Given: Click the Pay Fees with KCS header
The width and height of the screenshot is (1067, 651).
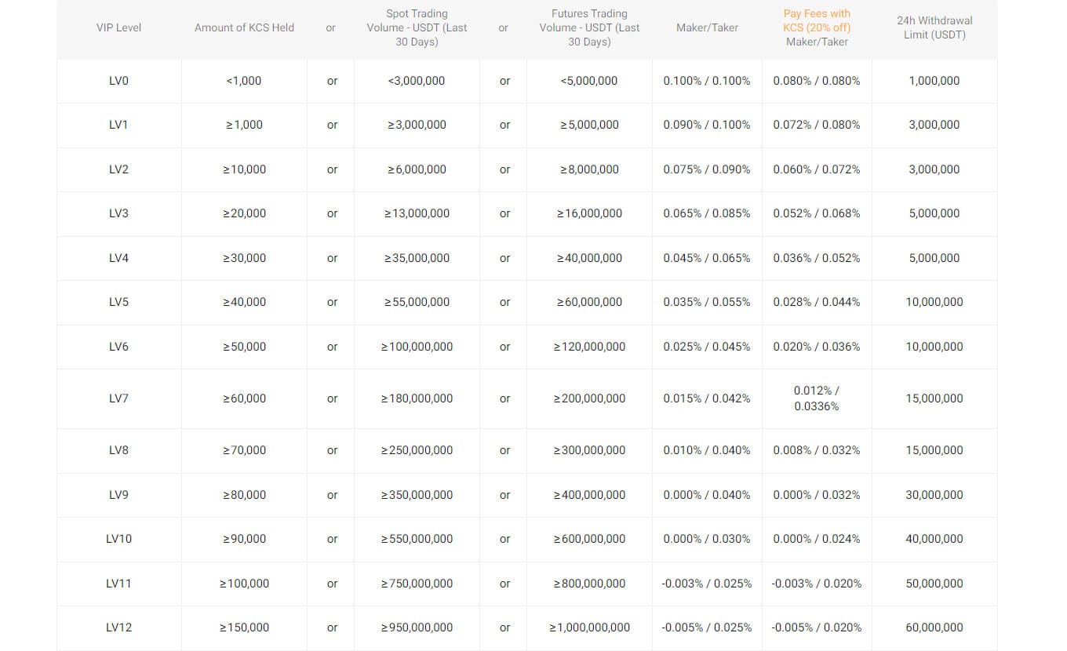Looking at the screenshot, I should click(x=817, y=27).
